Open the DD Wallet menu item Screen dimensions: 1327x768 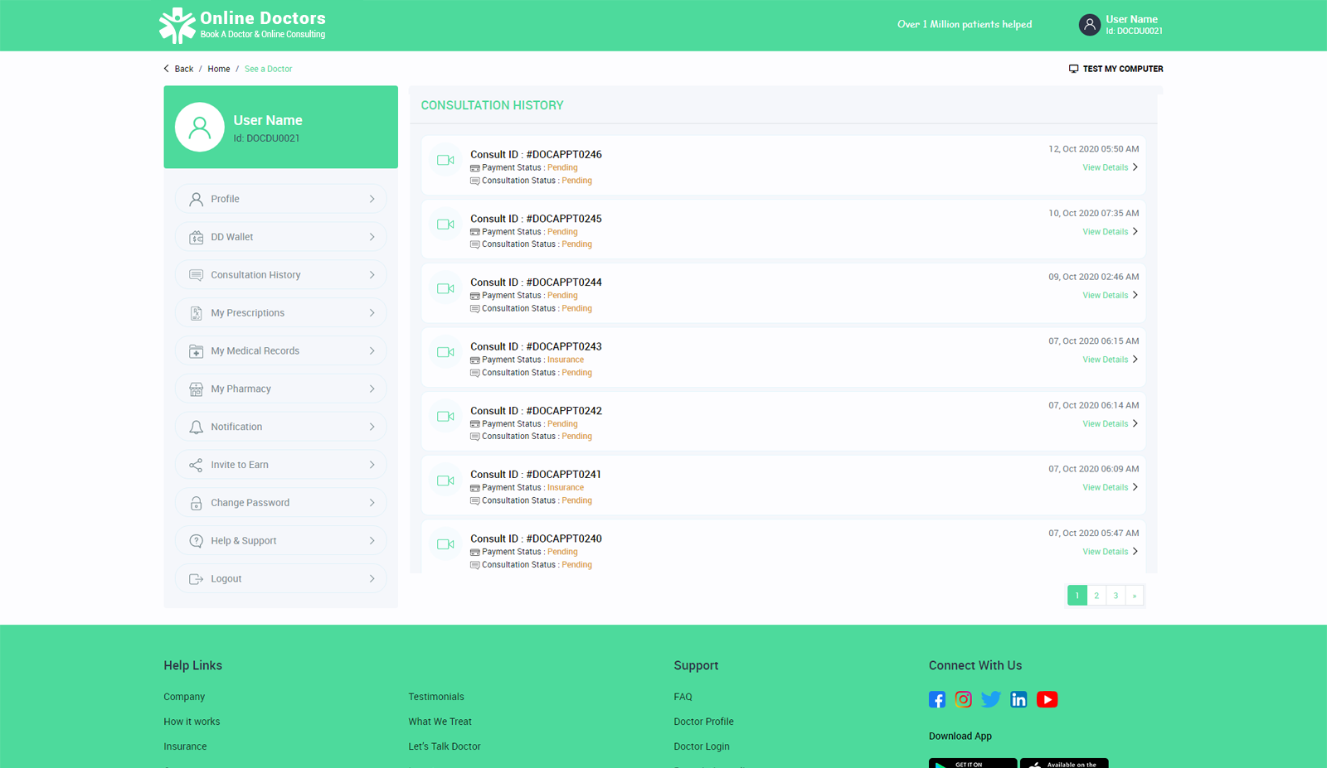coord(281,237)
